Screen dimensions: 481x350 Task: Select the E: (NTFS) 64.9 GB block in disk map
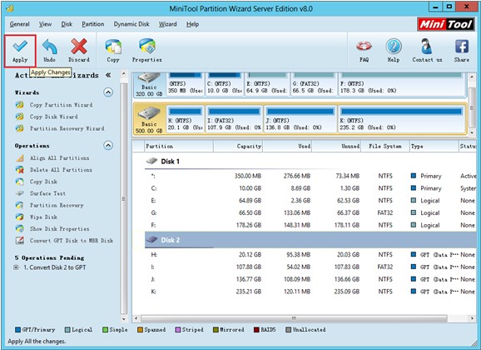[x=267, y=84]
